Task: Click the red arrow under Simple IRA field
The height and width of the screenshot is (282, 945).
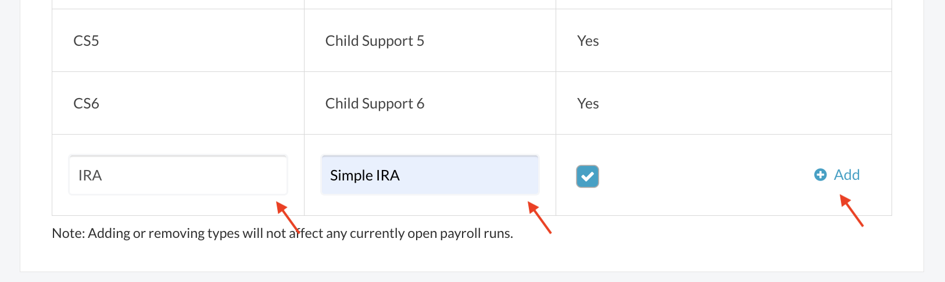Action: coord(539,217)
